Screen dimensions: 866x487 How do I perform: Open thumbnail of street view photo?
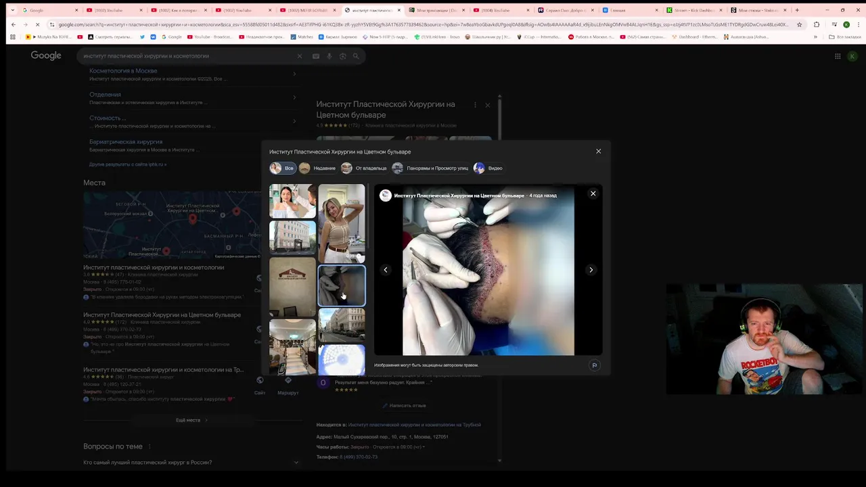342,326
